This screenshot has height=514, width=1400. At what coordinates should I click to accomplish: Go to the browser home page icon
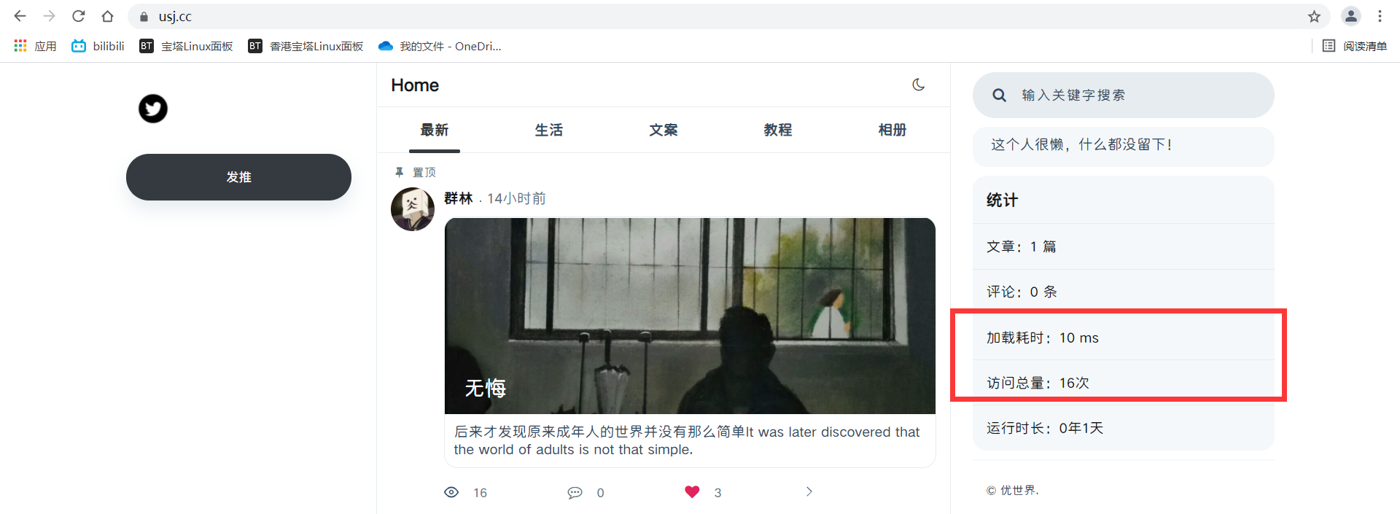[108, 16]
